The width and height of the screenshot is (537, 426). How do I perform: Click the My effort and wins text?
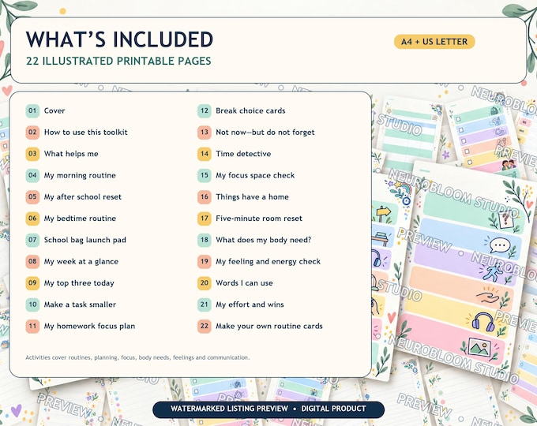point(250,305)
